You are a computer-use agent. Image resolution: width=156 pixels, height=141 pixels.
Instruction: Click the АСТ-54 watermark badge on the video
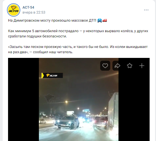52,76
